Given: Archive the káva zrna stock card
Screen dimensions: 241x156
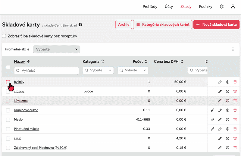Looking at the screenshot, I should coord(235,101).
